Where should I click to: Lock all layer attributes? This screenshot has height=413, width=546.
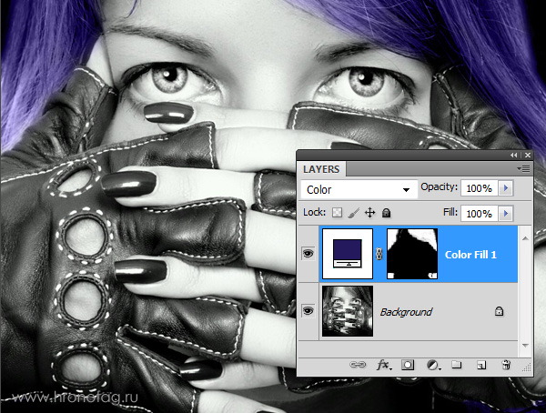click(x=386, y=213)
